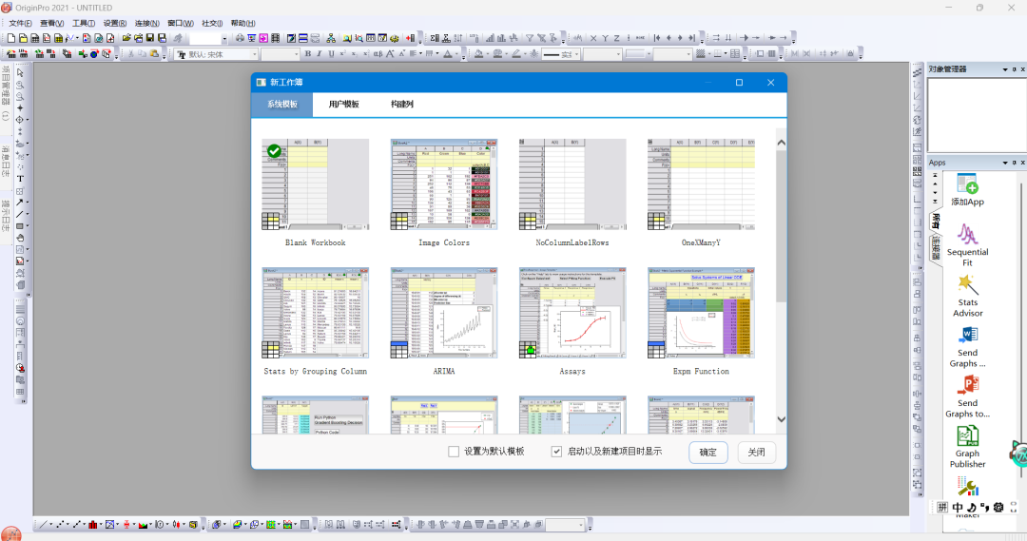Click the Area plot icon in bottom toolbar
Viewport: 1027px width, 541px height.
[143, 525]
